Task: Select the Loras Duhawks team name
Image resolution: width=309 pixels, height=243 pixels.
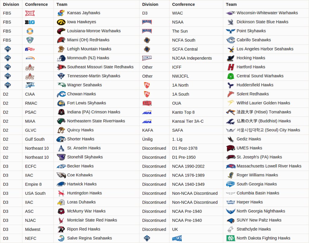Action: click(81, 202)
